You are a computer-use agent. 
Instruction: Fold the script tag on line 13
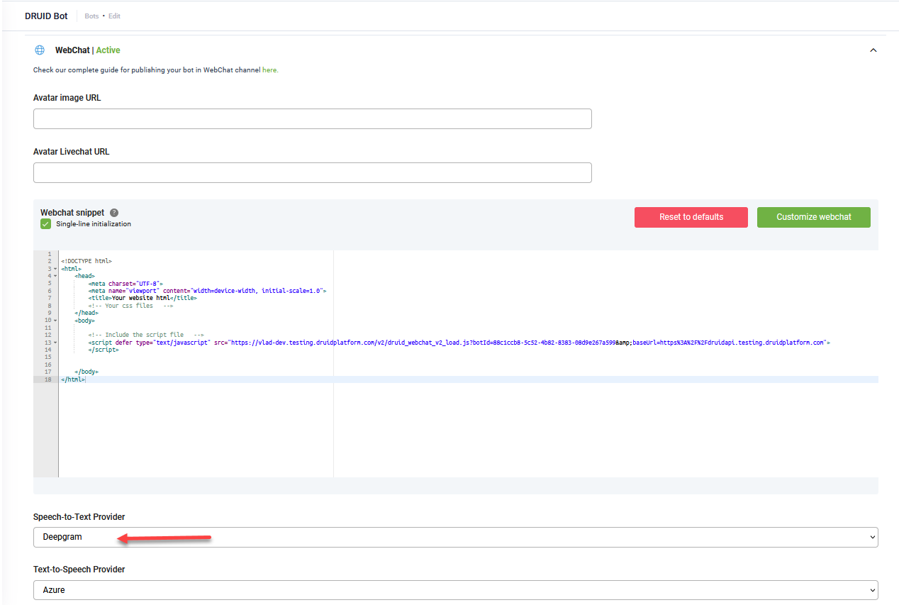click(55, 343)
